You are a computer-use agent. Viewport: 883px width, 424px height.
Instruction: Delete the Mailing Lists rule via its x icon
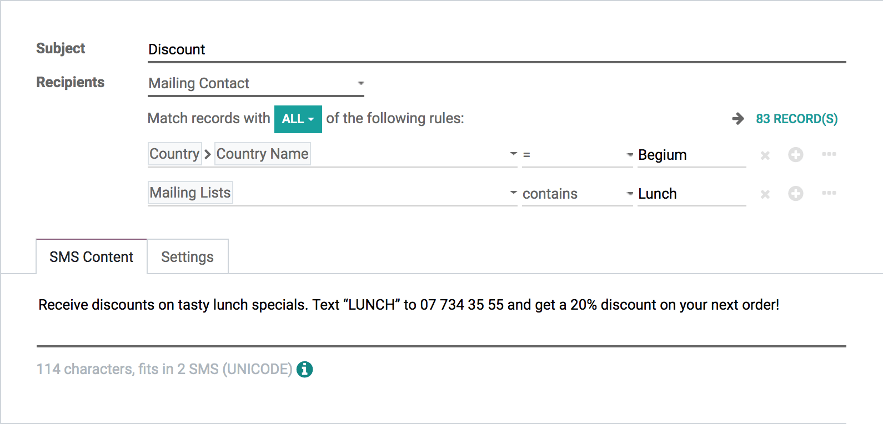click(x=765, y=194)
